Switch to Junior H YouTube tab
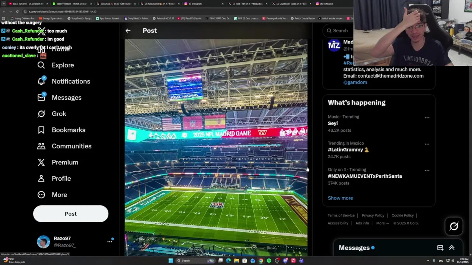This screenshot has width=472, height=265. tap(27, 4)
